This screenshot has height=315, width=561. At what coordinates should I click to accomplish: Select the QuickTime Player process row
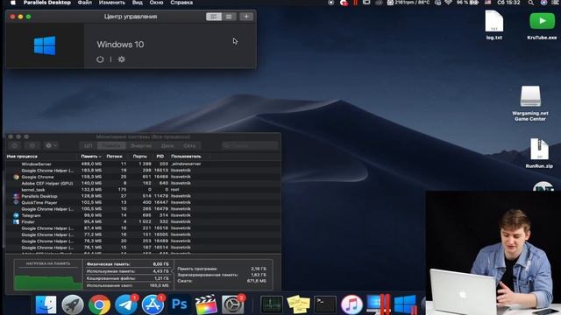point(143,202)
